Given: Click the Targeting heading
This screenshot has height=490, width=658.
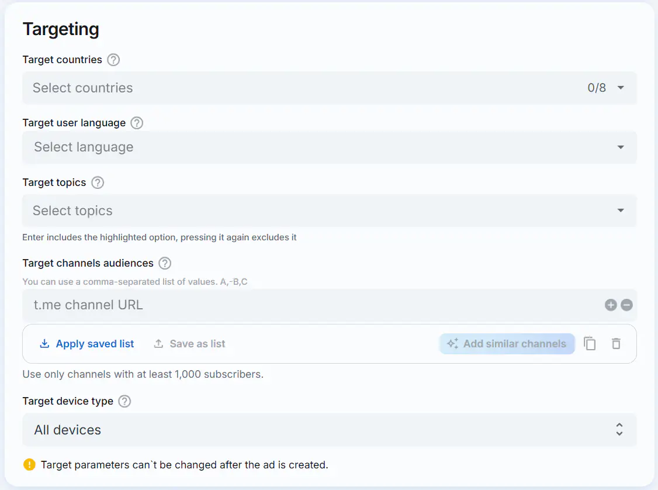Looking at the screenshot, I should 61,29.
